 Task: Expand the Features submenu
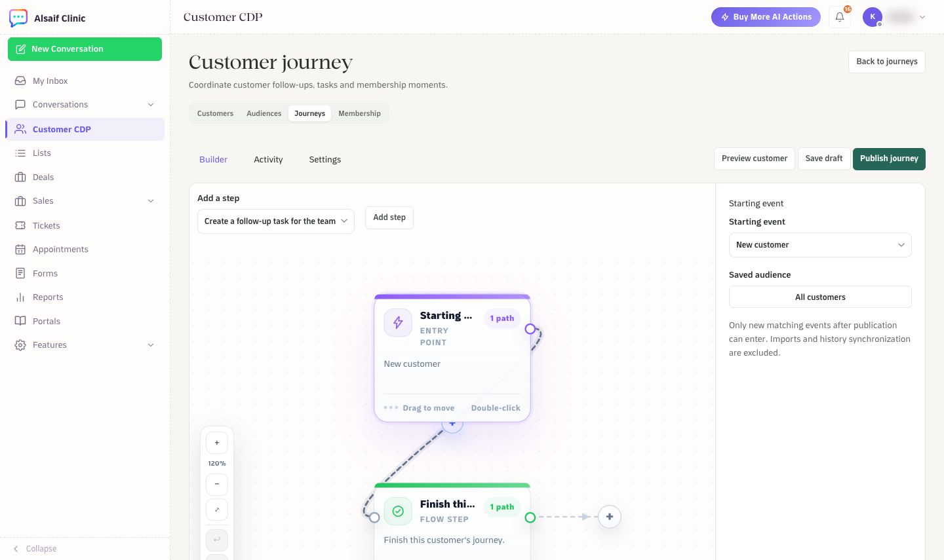coord(151,345)
